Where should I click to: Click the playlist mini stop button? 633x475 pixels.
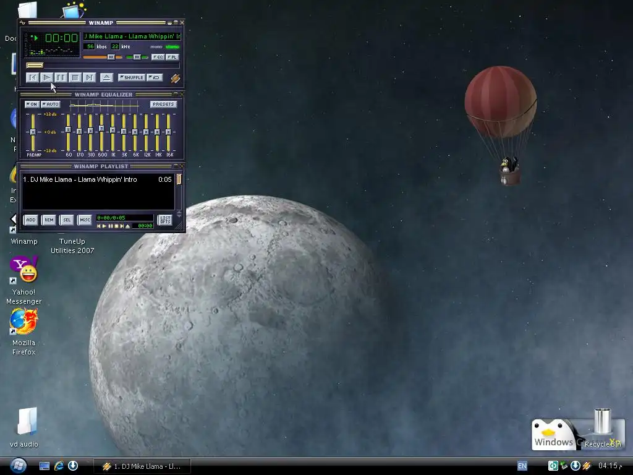[x=116, y=226]
